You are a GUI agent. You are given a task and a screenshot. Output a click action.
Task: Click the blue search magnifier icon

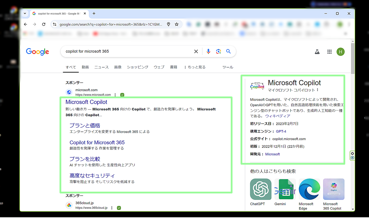tap(228, 51)
